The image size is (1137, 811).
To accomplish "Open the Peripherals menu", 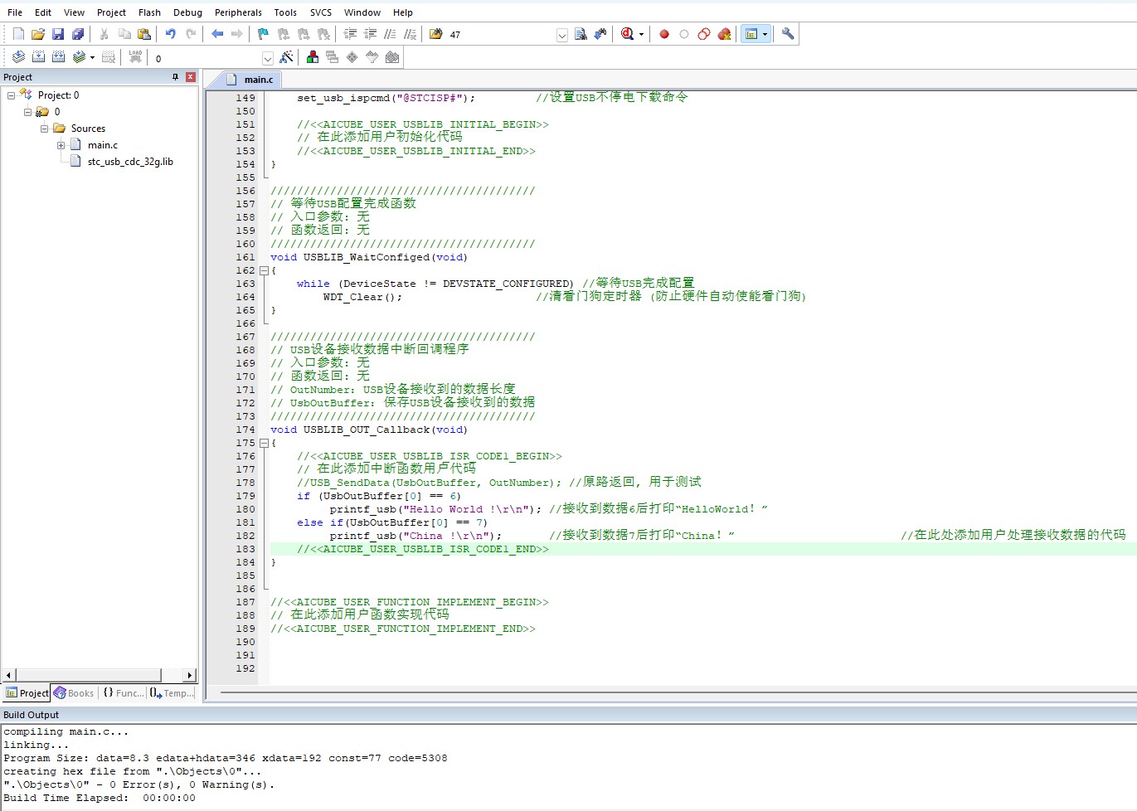I will coord(238,12).
